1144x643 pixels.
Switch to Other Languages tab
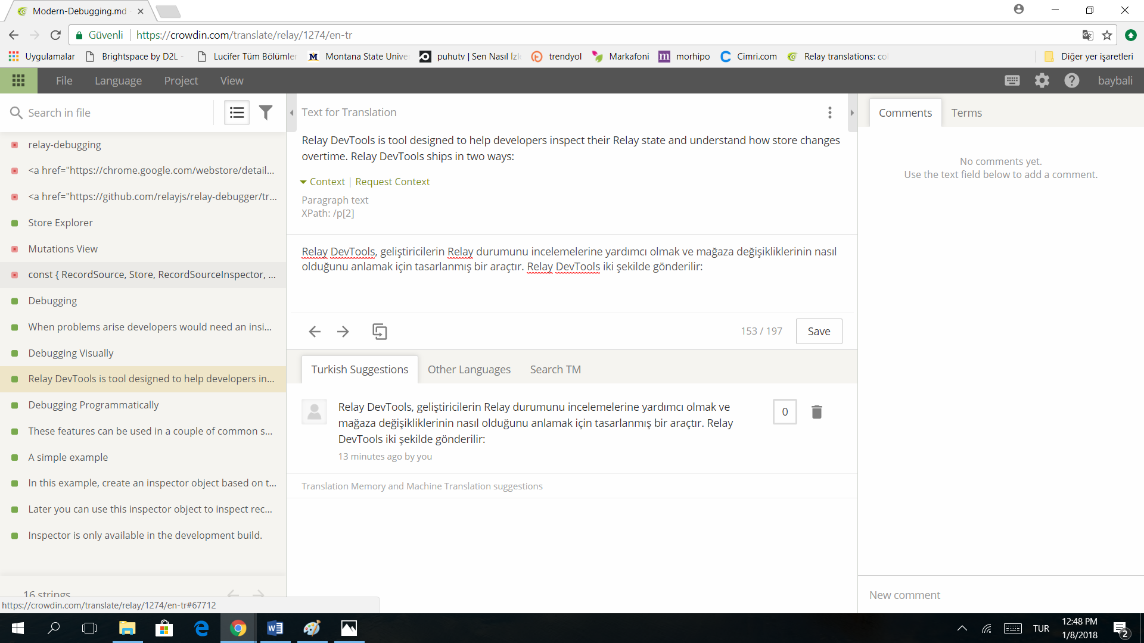pyautogui.click(x=469, y=369)
